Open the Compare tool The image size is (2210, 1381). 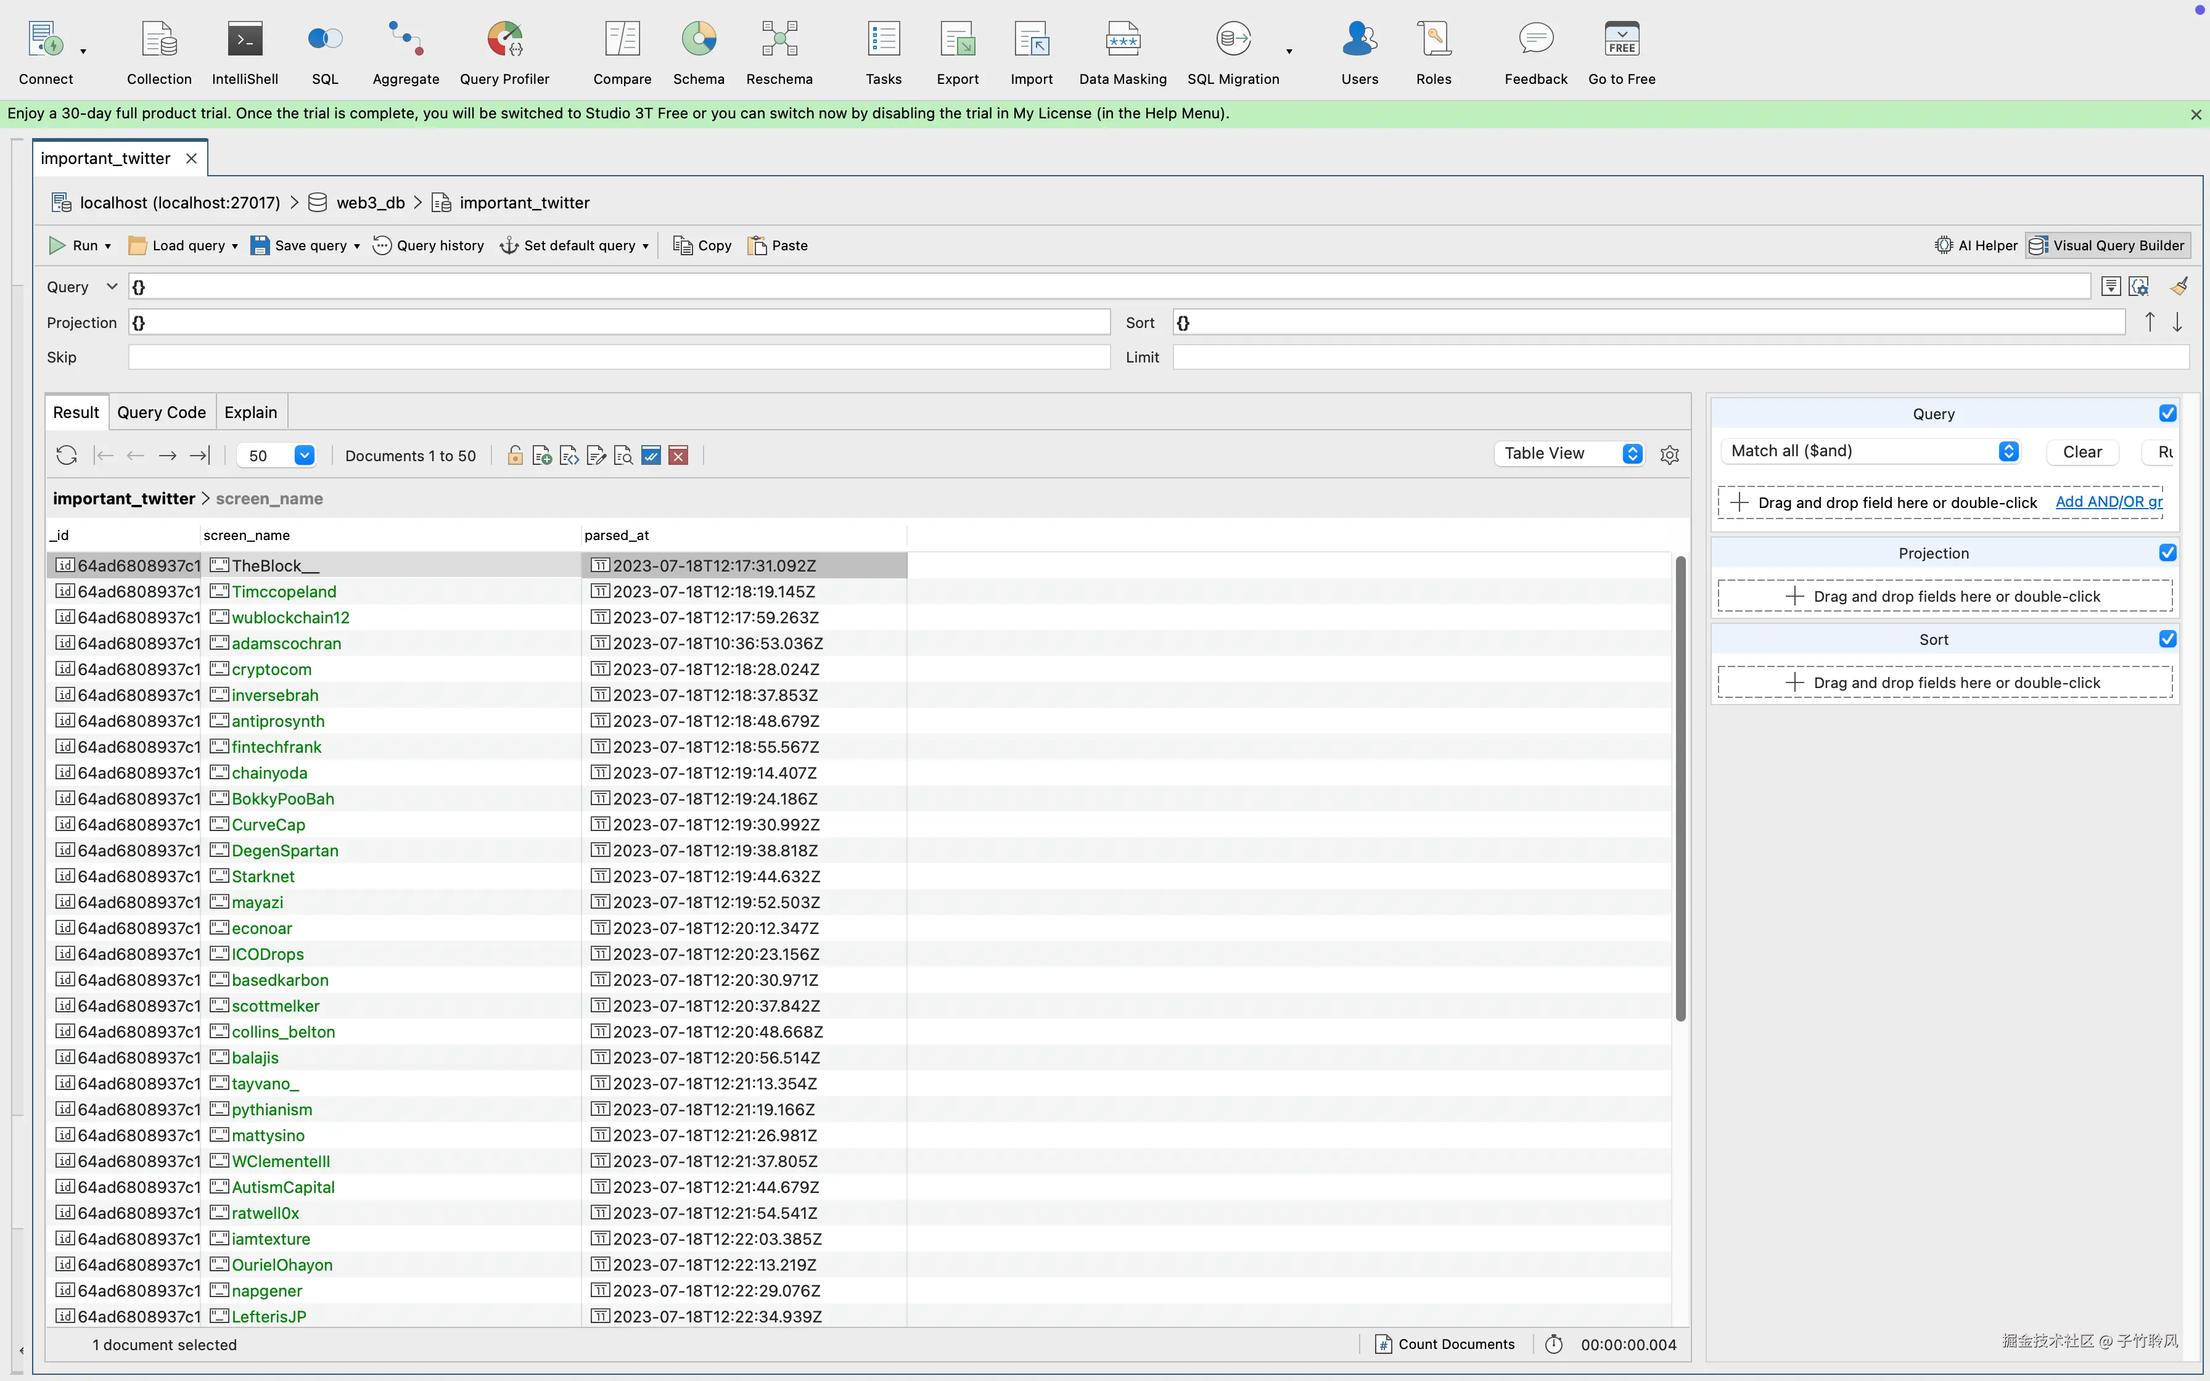(622, 53)
